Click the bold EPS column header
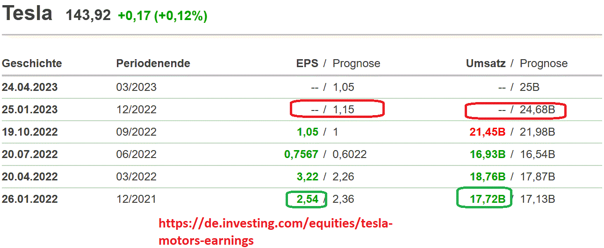Viewport: 604px width, 248px height. [307, 63]
